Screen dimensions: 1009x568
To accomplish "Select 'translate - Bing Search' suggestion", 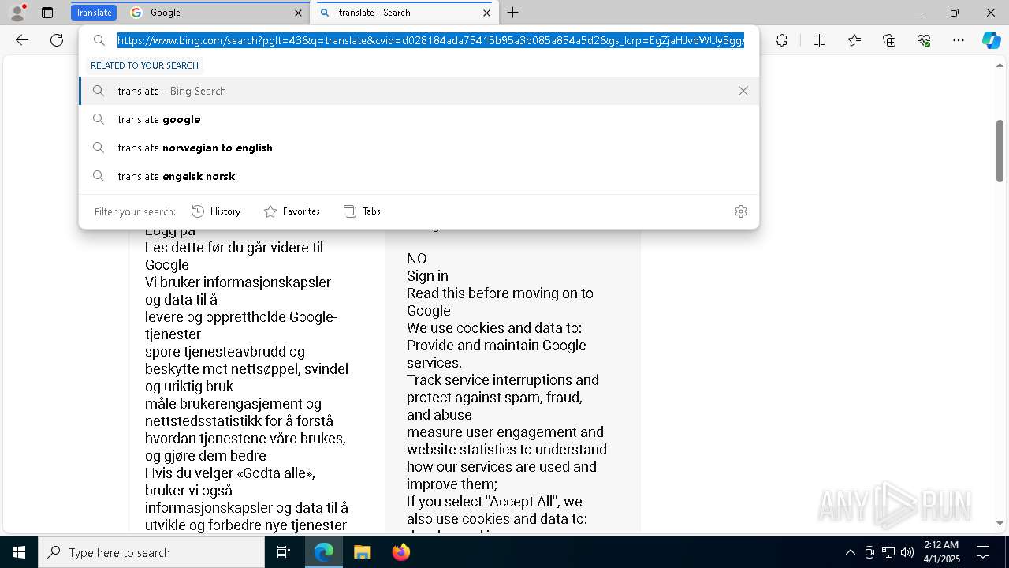I will click(419, 91).
